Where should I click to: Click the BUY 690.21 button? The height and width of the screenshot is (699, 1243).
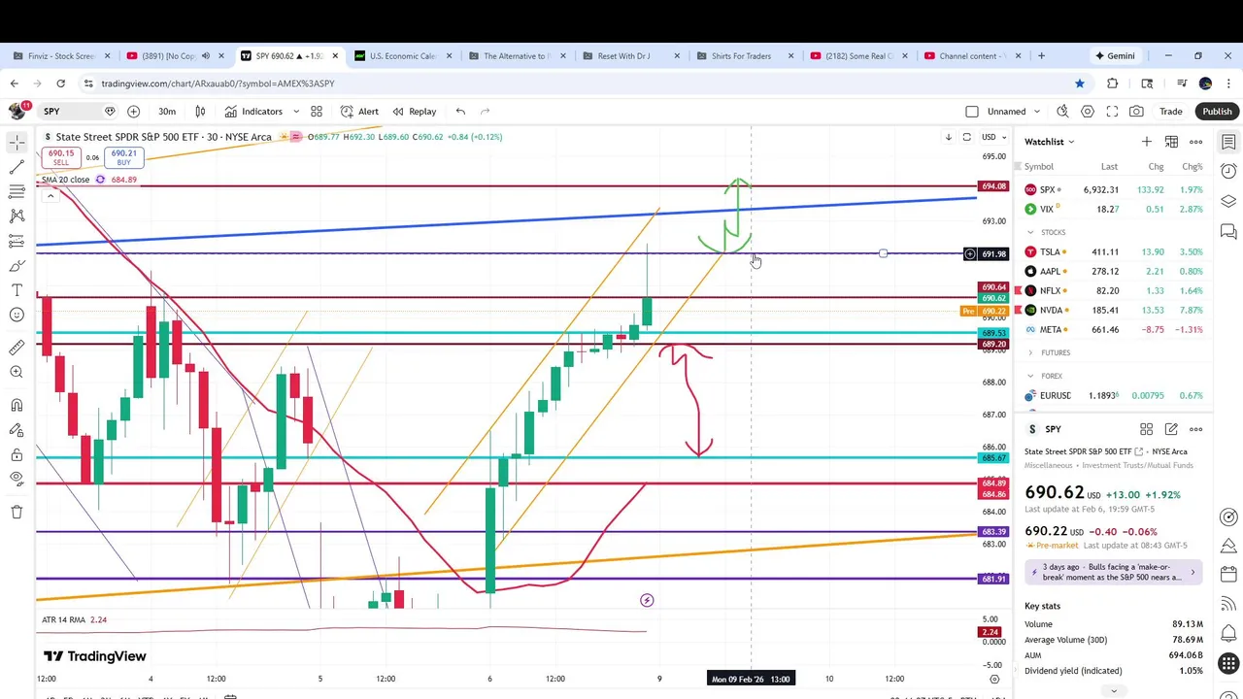[123, 157]
